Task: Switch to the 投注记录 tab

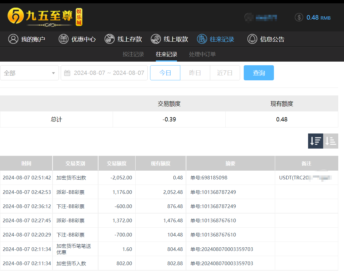Action: coord(133,54)
